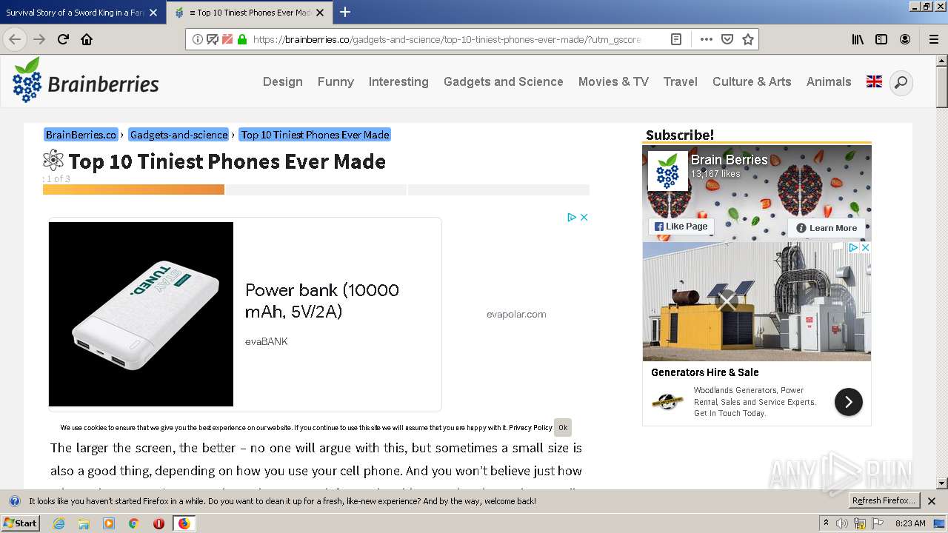
Task: Click the Brainberries logo
Action: (85, 80)
